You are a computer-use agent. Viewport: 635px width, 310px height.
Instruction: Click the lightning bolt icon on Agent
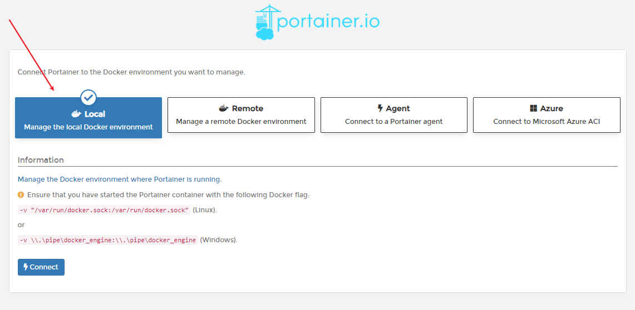pos(380,108)
